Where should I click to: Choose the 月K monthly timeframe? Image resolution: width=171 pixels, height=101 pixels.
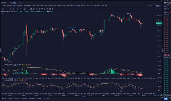click(x=100, y=6)
